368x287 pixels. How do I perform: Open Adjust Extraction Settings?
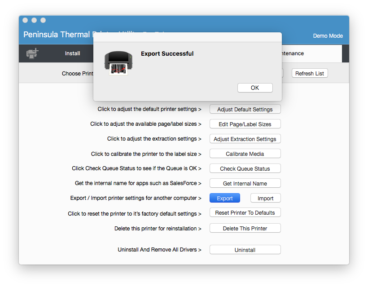pos(245,139)
